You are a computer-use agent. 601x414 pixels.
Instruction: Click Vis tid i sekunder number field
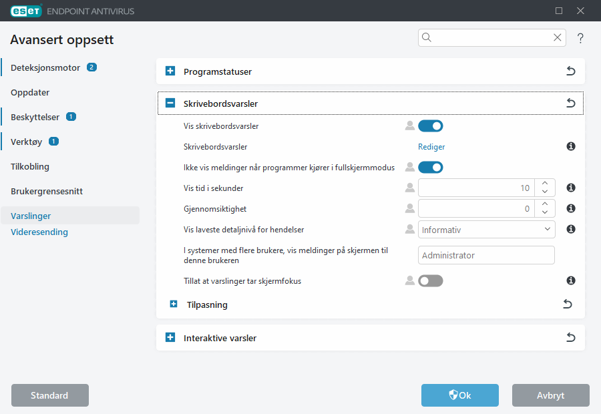pyautogui.click(x=476, y=188)
